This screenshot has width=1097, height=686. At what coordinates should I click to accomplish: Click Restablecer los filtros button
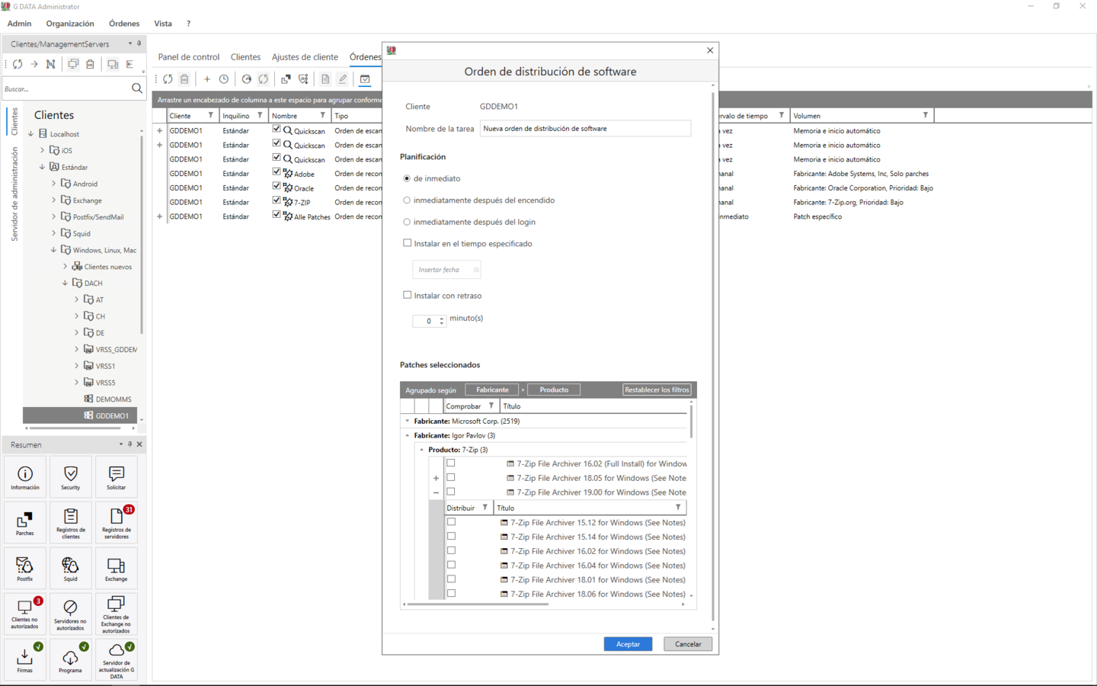tap(657, 389)
